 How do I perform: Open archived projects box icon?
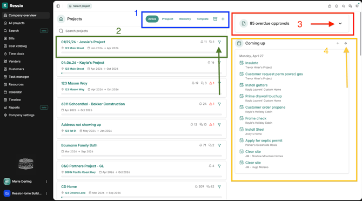coord(215,19)
